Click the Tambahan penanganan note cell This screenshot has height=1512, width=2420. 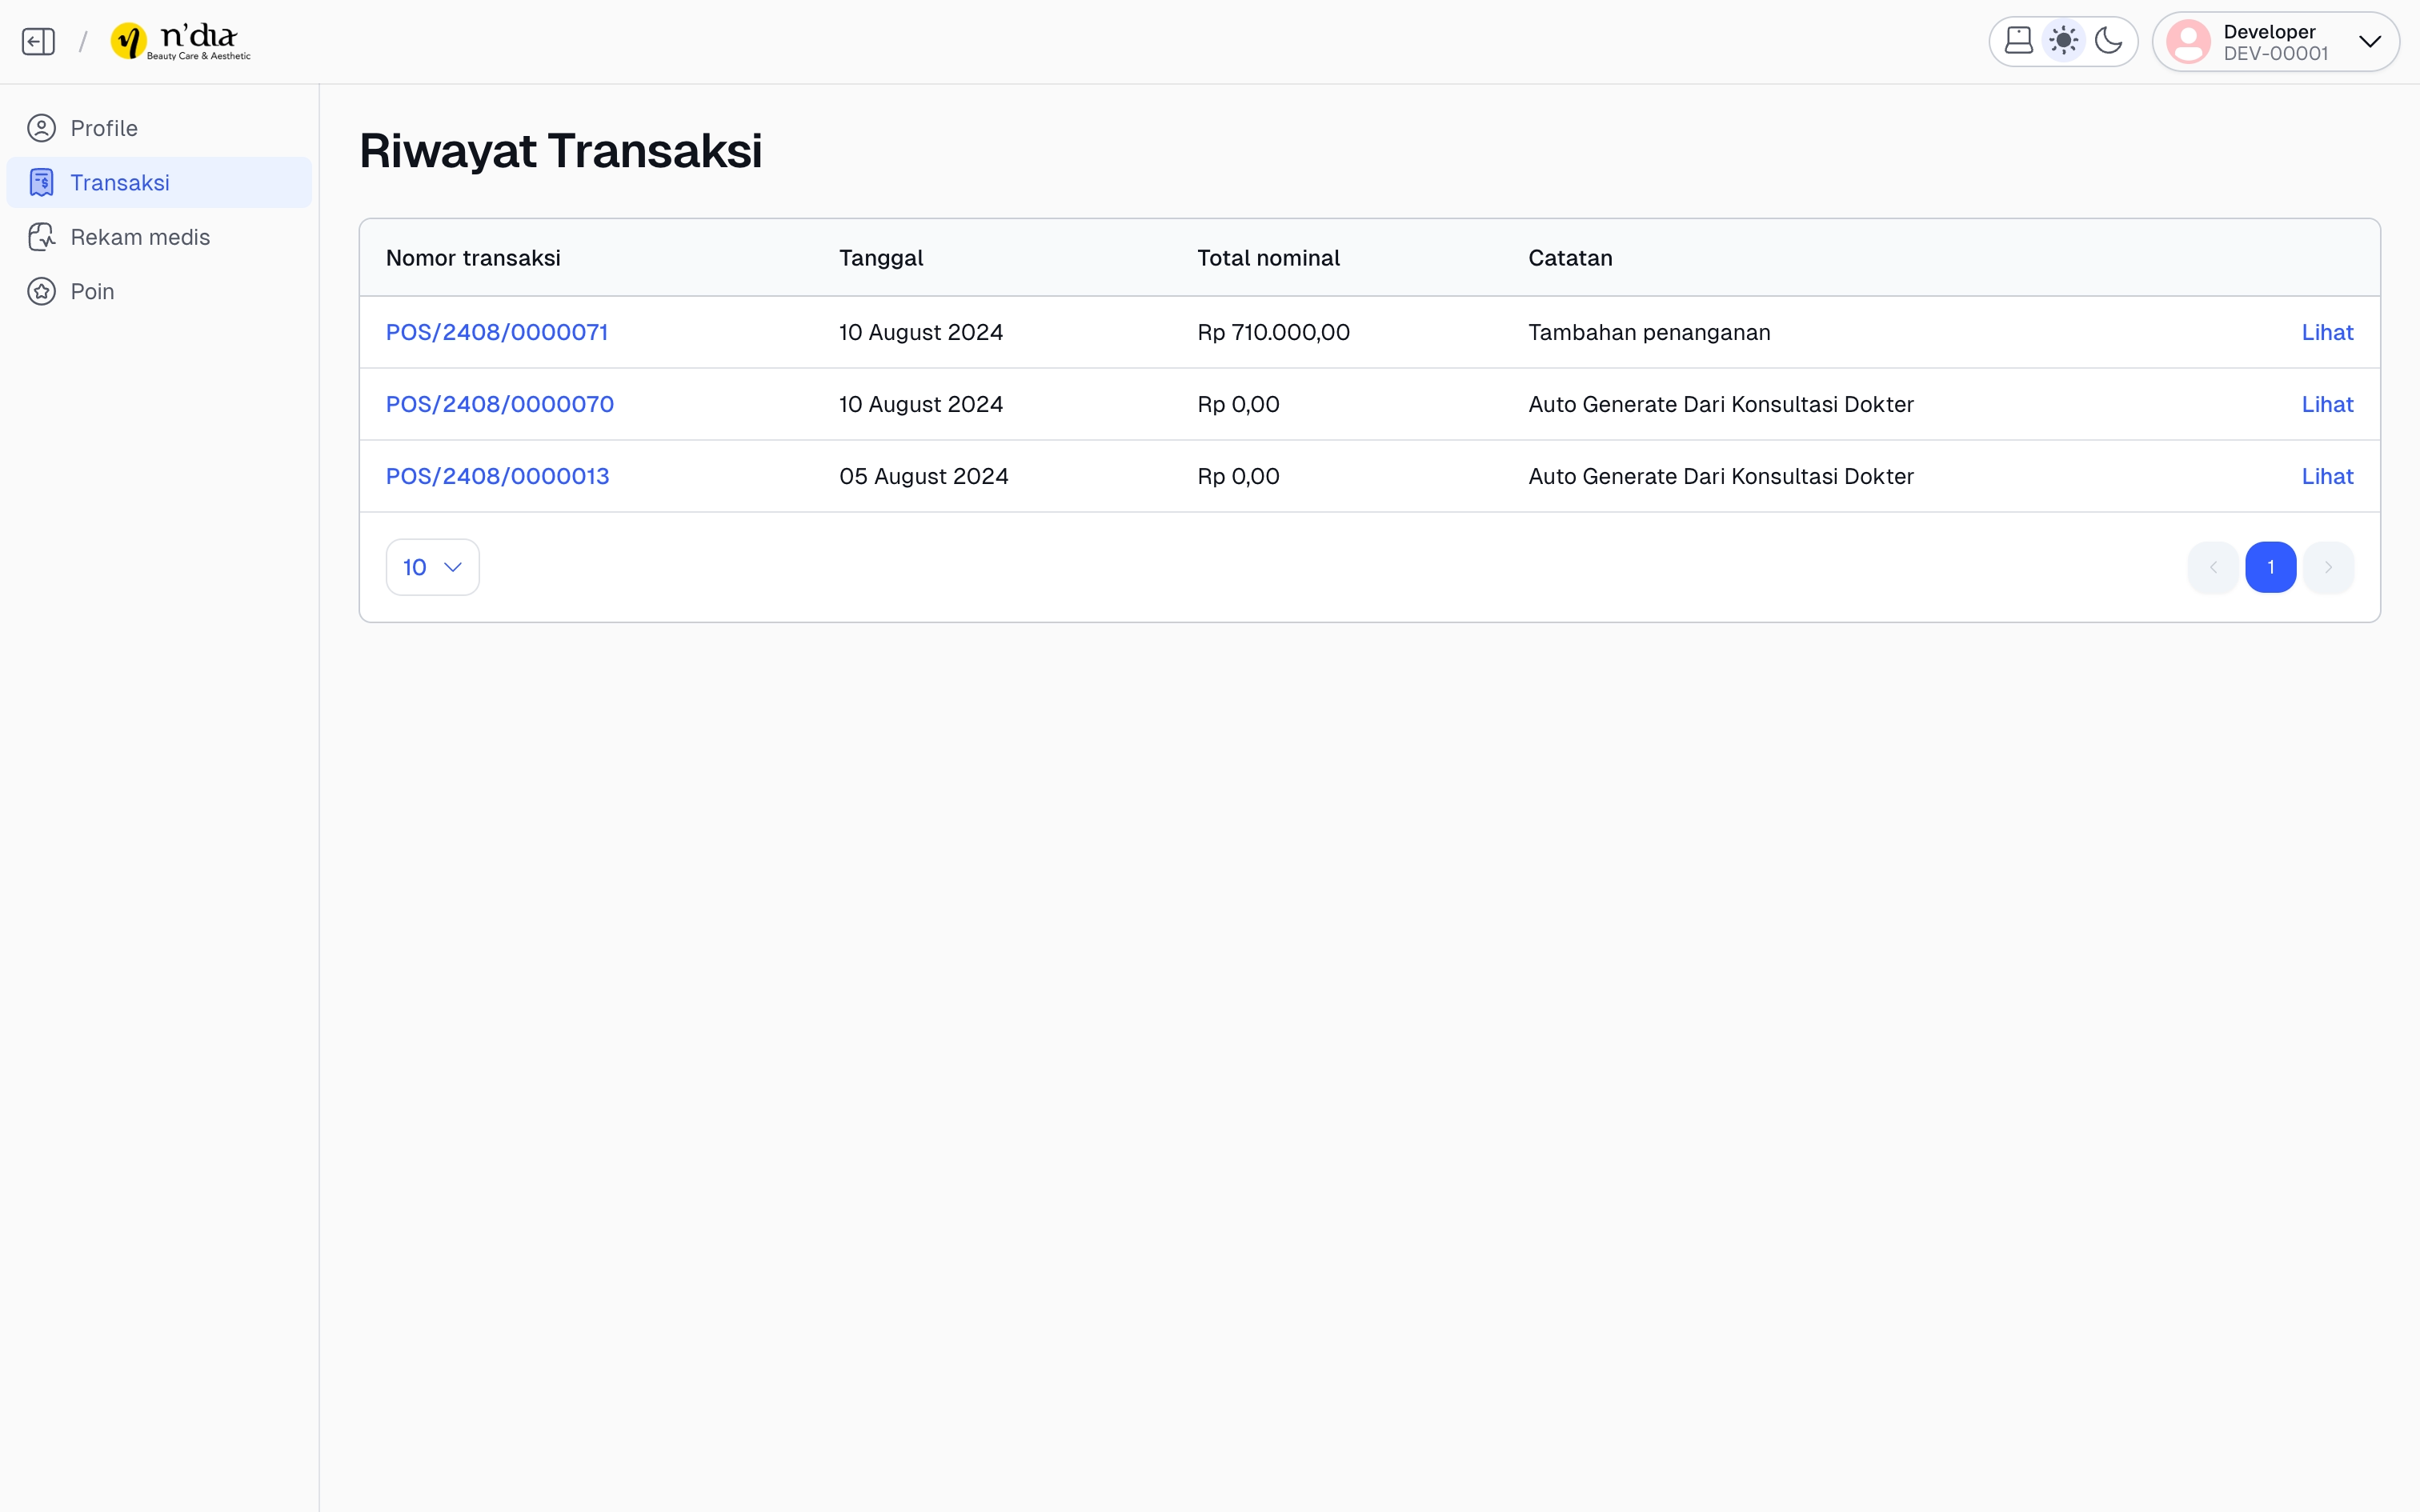[x=1649, y=332]
